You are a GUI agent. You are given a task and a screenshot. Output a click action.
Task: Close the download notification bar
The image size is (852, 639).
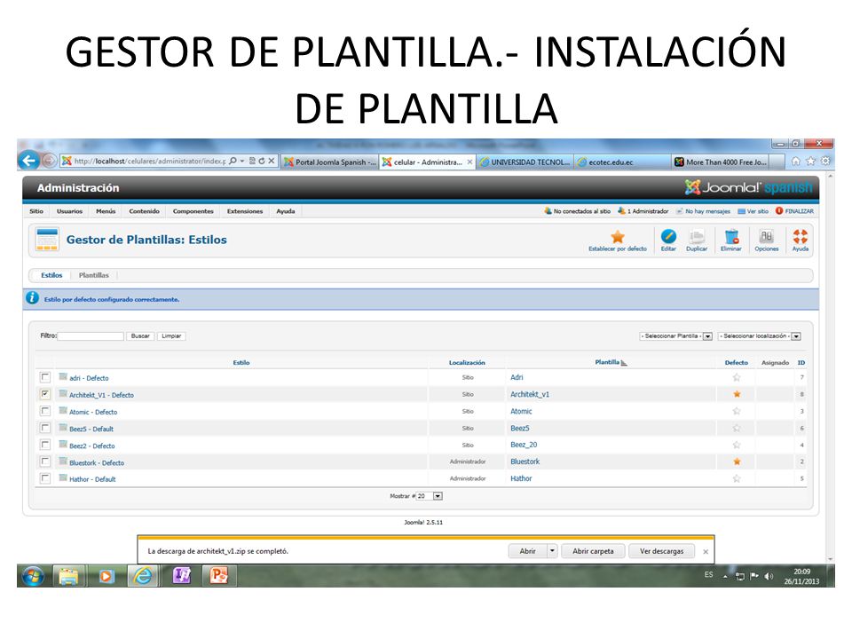tap(706, 551)
